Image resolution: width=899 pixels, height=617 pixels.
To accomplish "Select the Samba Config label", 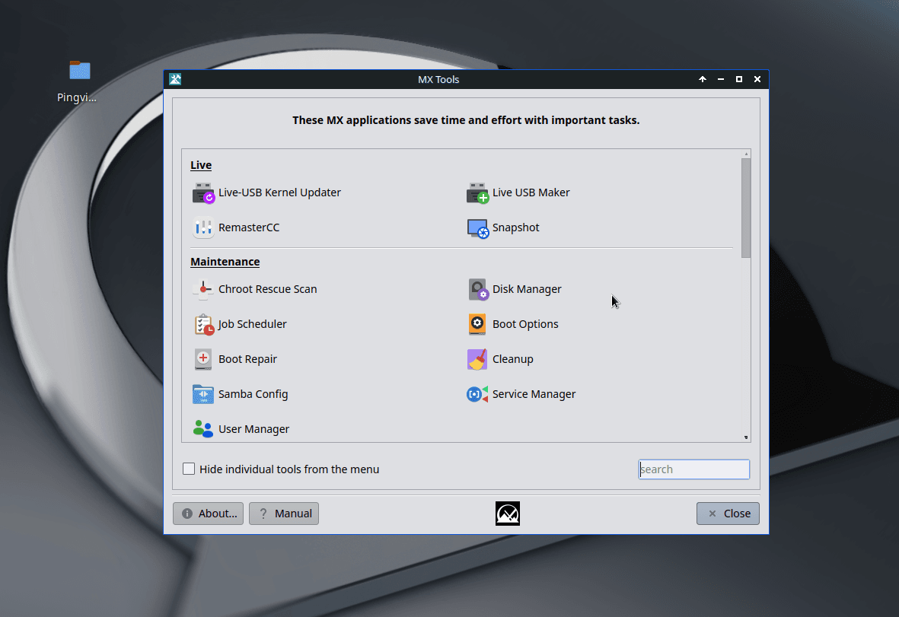I will 253,393.
